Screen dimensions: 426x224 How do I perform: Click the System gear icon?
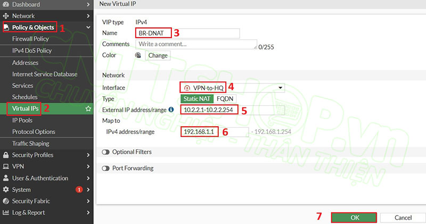click(6, 189)
